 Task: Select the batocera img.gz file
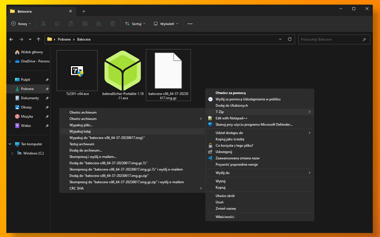click(x=168, y=75)
